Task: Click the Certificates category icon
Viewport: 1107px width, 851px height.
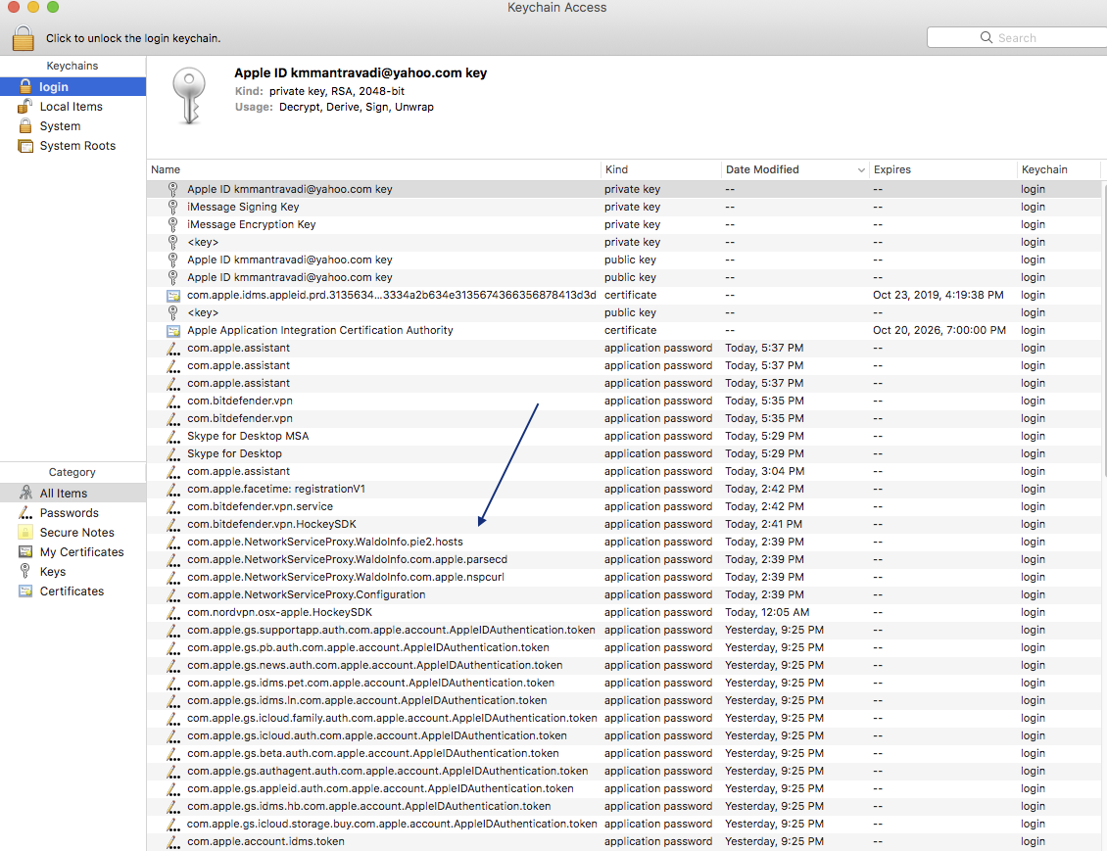Action: (25, 591)
